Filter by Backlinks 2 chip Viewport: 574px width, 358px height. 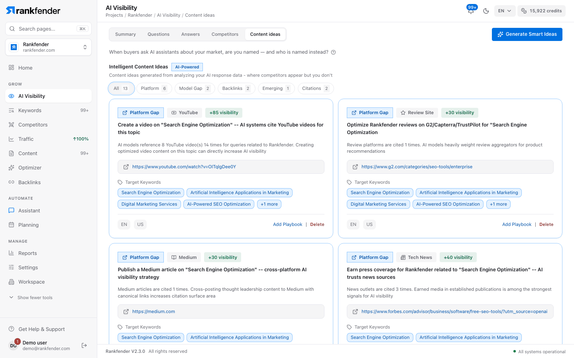[x=236, y=88]
